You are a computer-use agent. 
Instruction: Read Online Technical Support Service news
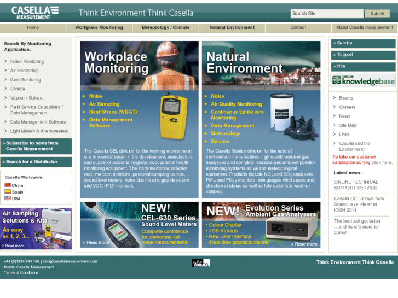pyautogui.click(x=356, y=185)
